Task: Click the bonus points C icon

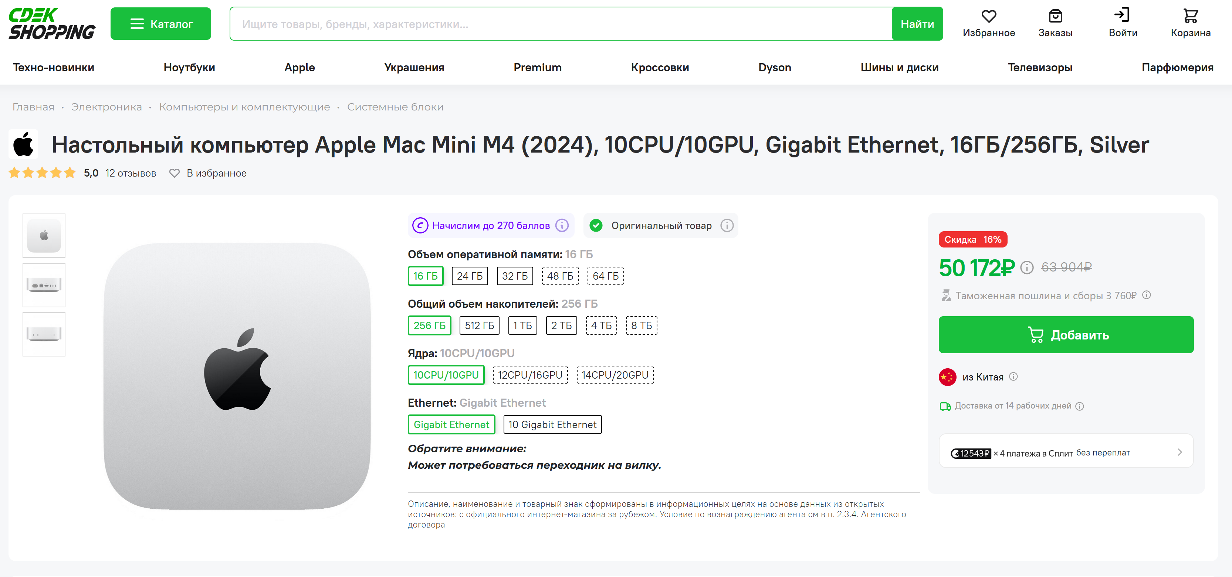Action: [x=420, y=225]
